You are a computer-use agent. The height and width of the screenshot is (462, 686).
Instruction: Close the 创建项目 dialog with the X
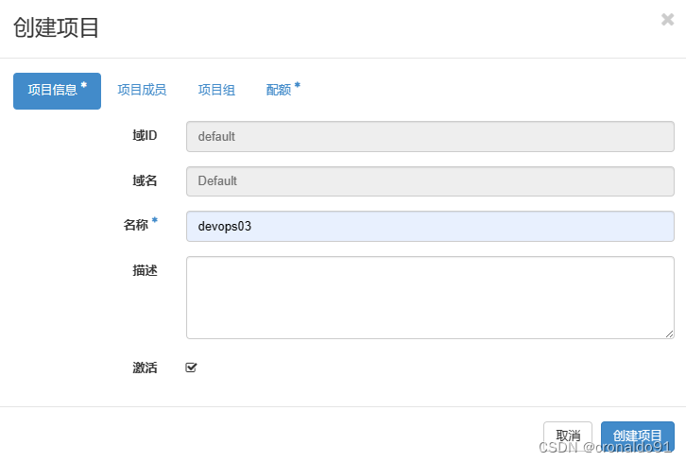point(667,19)
